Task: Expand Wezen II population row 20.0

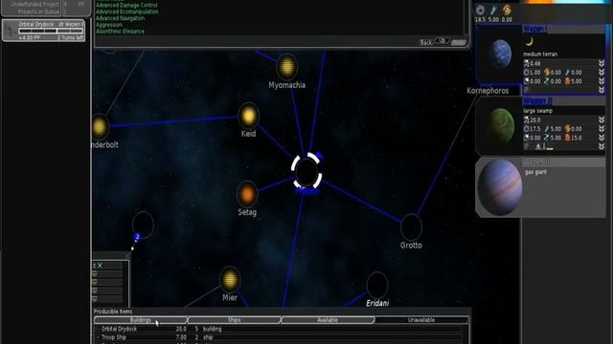Action: coord(602,119)
